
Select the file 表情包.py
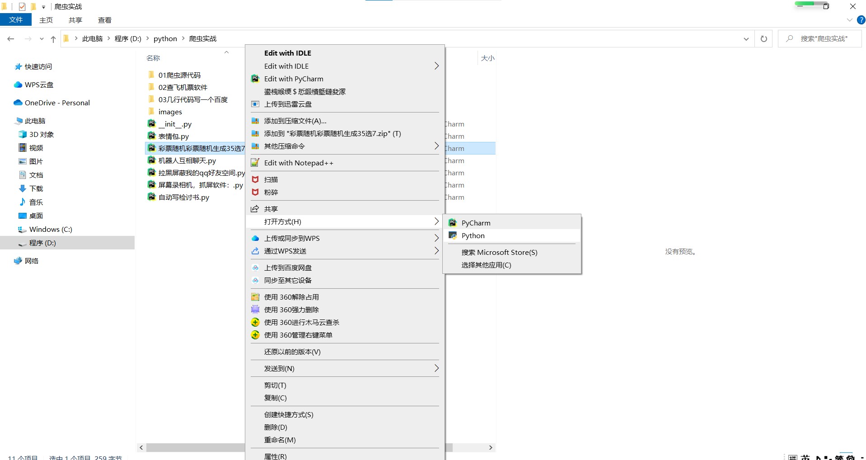tap(173, 136)
